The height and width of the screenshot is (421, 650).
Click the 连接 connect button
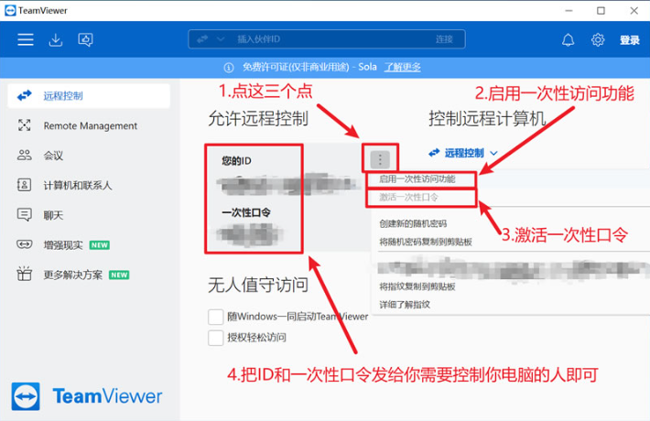click(x=444, y=39)
